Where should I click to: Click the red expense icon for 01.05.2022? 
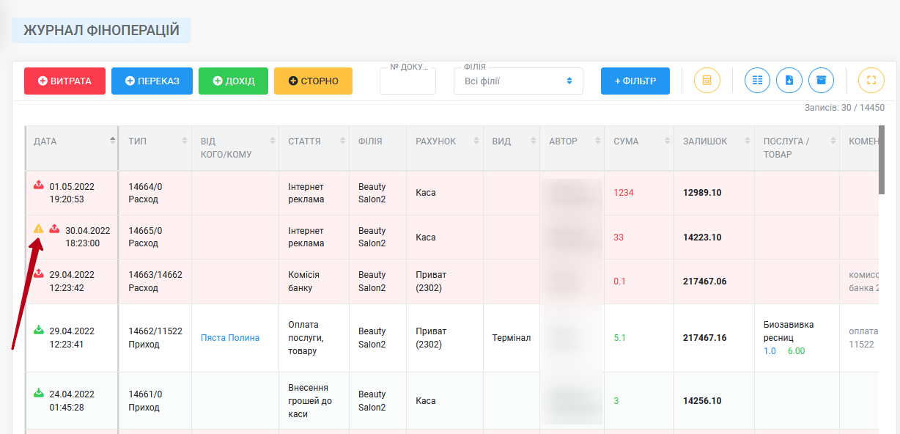pos(39,185)
